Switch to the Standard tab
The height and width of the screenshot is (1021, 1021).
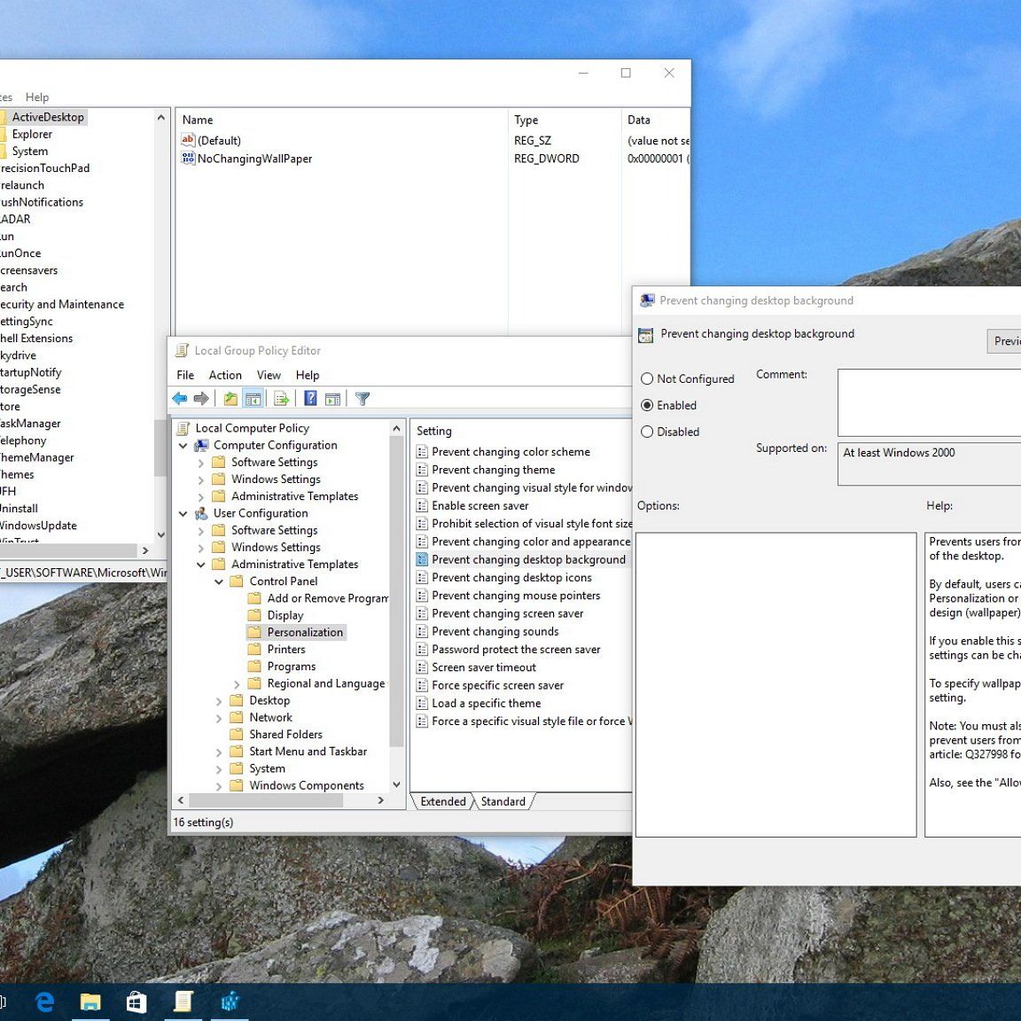tap(503, 802)
